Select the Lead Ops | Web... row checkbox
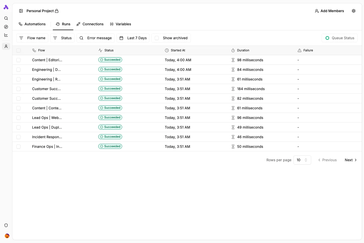The height and width of the screenshot is (243, 364). point(18,118)
